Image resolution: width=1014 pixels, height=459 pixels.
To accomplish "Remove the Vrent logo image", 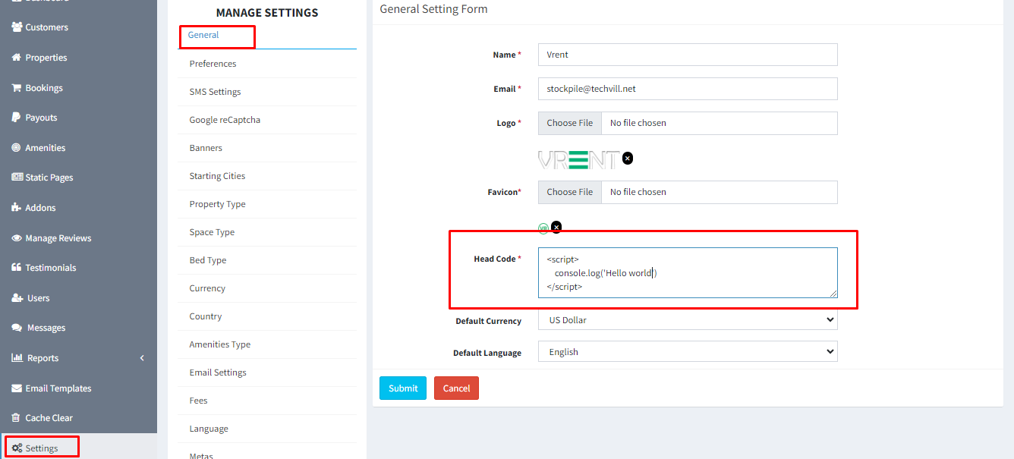I will (x=628, y=159).
